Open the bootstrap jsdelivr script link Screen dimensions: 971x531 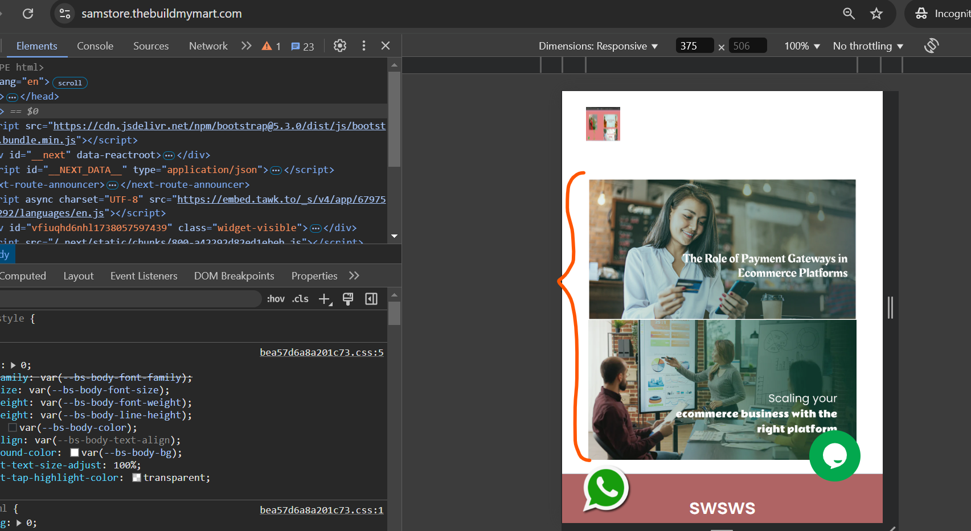point(219,126)
